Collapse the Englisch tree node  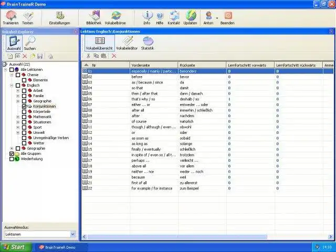12,86
